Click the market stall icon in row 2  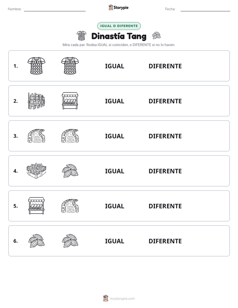(x=70, y=101)
